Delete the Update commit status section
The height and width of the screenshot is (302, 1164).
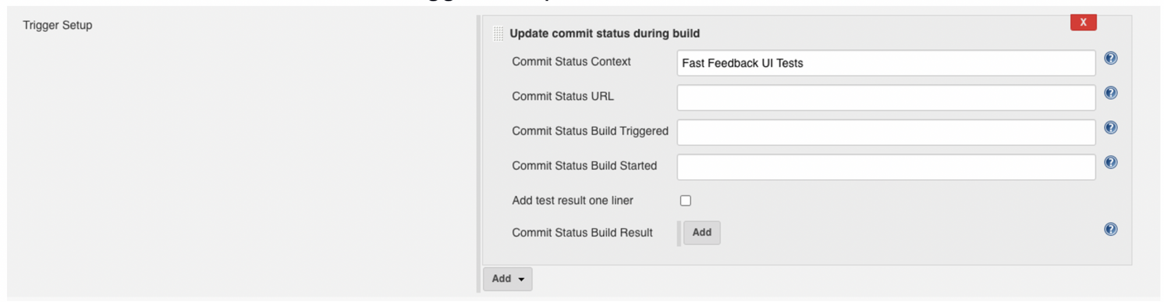1083,22
